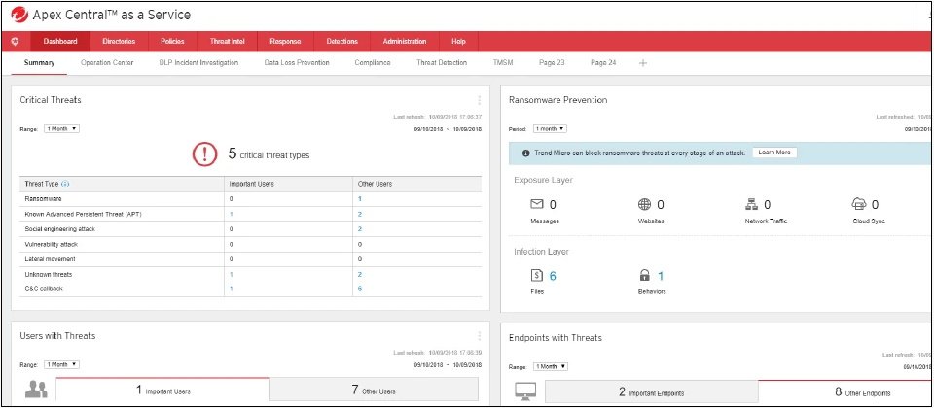Open Unknown threats Other Users count link

(x=360, y=275)
